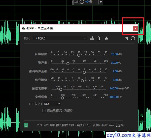The image size is (151, 138).
Task: Click the HUD volume bars icon
Action: click(x=76, y=2)
